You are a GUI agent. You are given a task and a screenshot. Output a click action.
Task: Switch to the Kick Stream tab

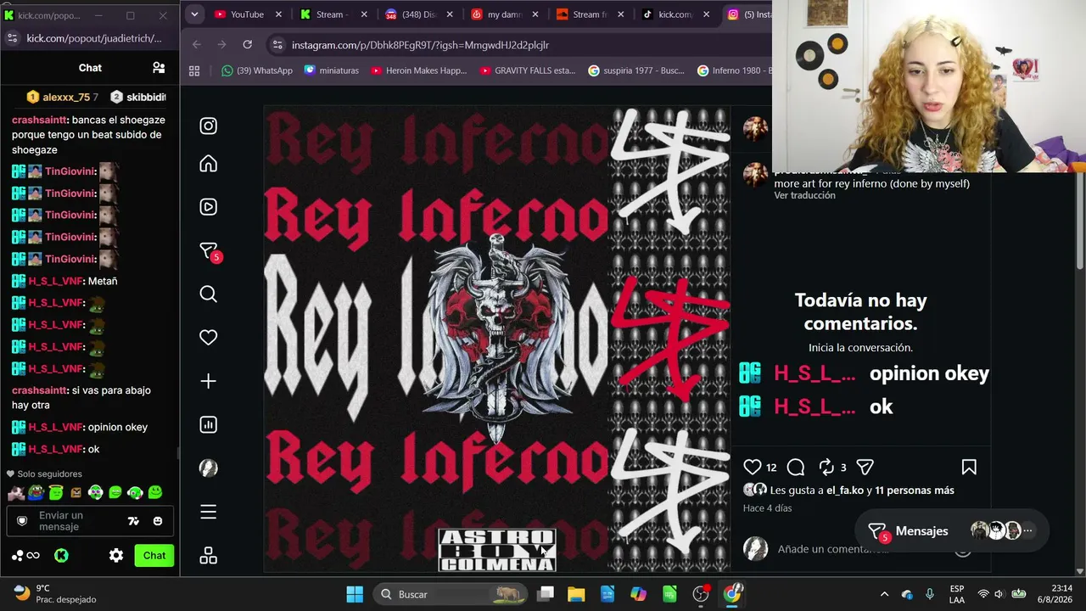tap(333, 14)
